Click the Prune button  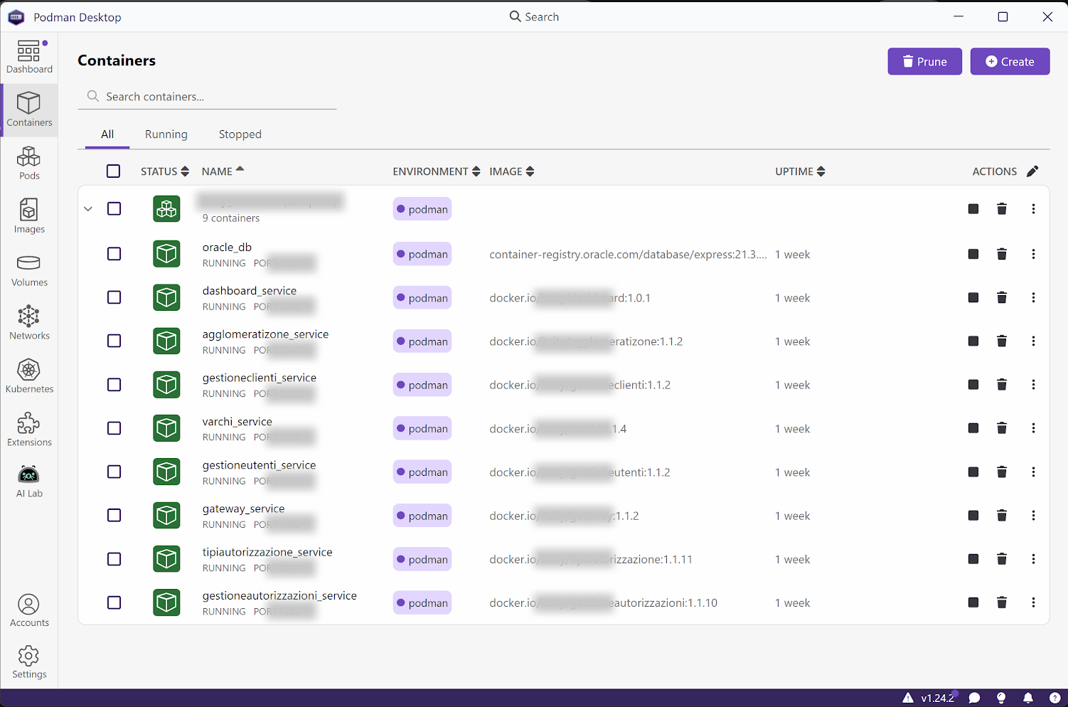coord(924,62)
